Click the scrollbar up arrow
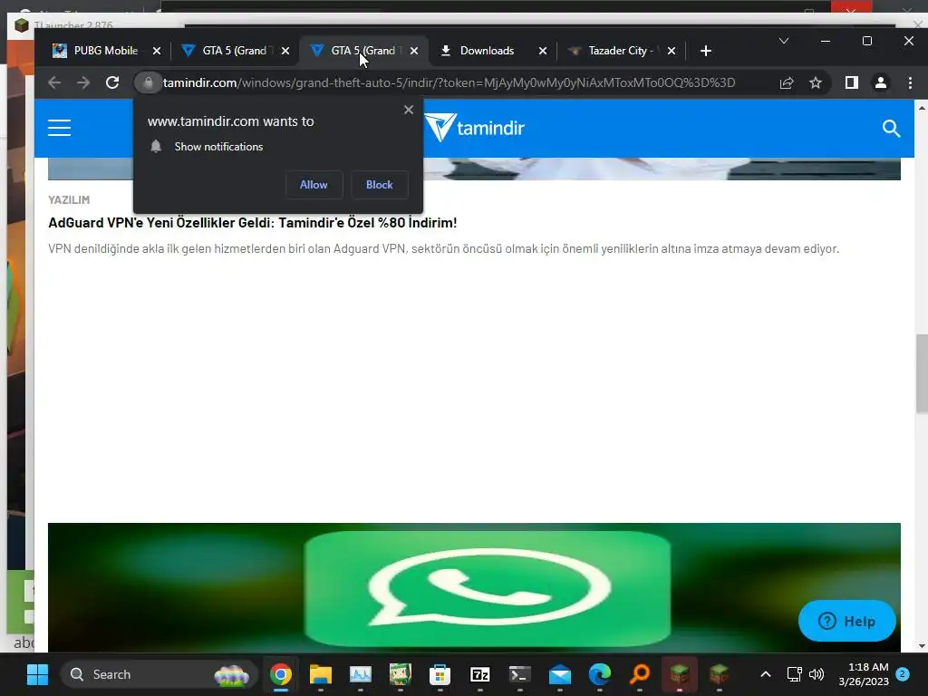The height and width of the screenshot is (696, 928). click(x=922, y=109)
